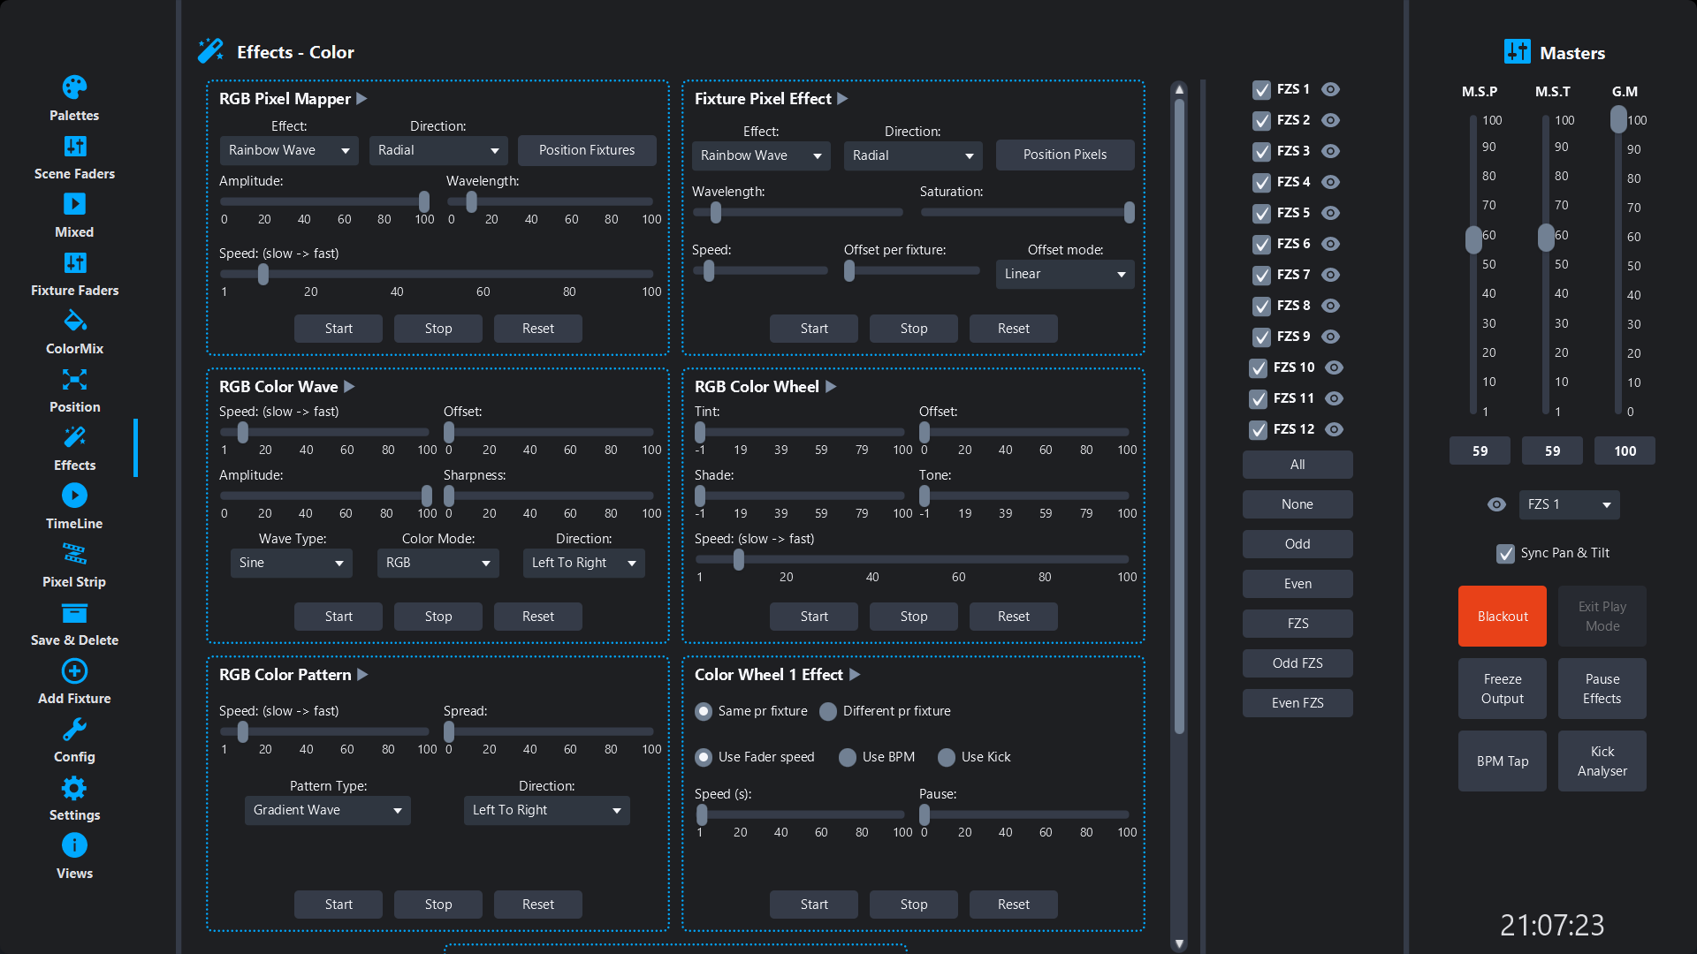Viewport: 1697px width, 954px height.
Task: Open the Effects wand icon in sidebar
Action: [74, 437]
